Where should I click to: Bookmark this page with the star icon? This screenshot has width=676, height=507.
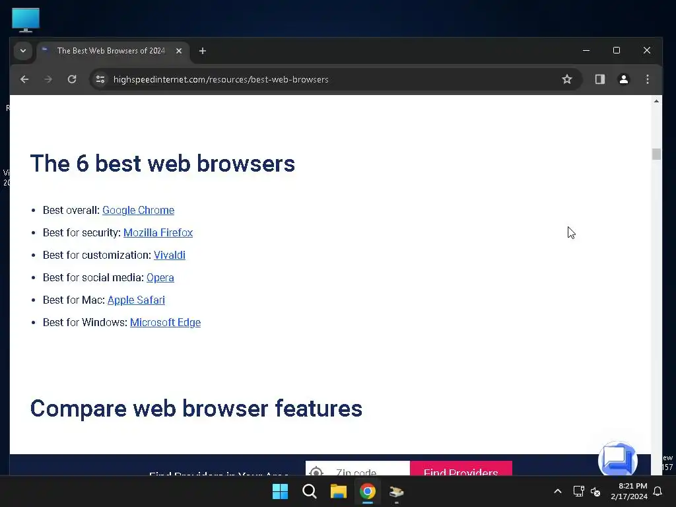[567, 79]
